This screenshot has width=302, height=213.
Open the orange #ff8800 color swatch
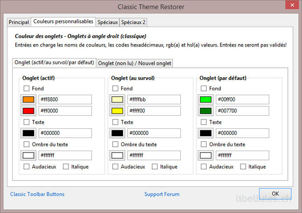point(28,100)
